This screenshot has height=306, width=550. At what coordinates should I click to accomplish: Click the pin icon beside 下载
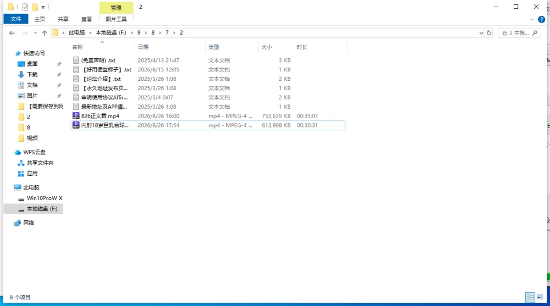59,74
